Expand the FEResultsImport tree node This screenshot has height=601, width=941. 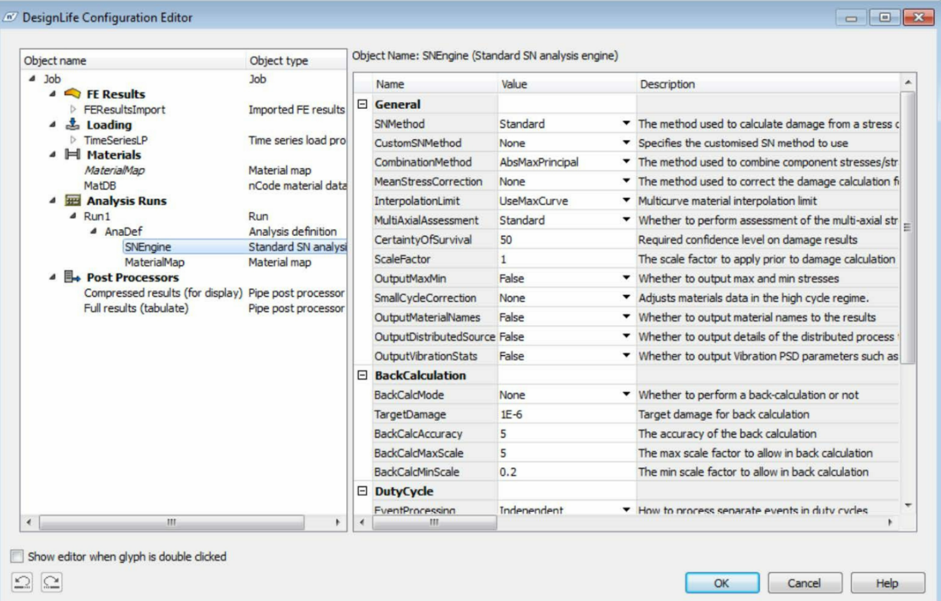point(73,109)
